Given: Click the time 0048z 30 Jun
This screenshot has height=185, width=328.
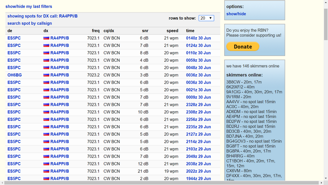Looking at the screenshot, I should 199,67.
